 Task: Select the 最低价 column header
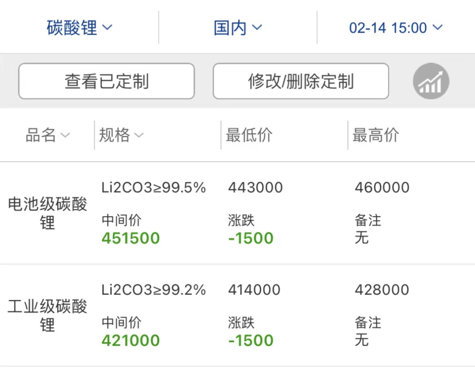[x=249, y=135]
